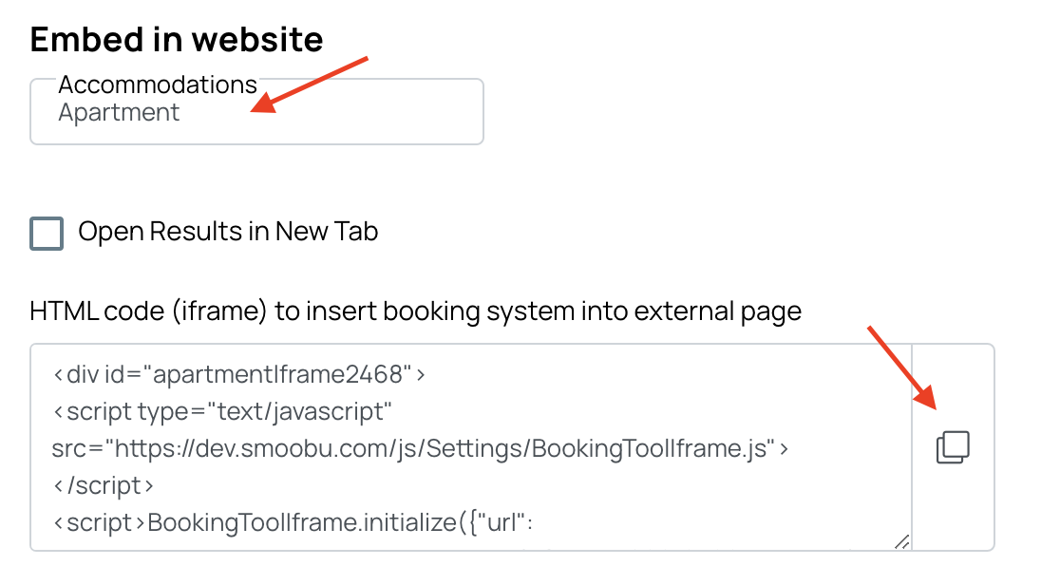Viewport: 1041px width, 585px height.
Task: Open the Accommodations dropdown
Action: coord(257,111)
